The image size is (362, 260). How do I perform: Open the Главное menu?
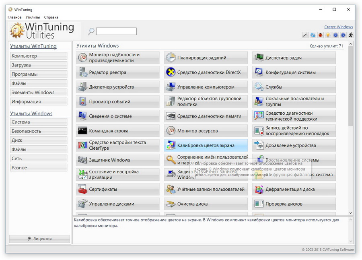pos(14,17)
